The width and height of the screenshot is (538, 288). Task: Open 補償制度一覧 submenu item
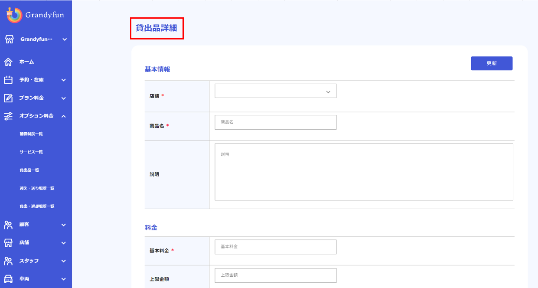31,134
